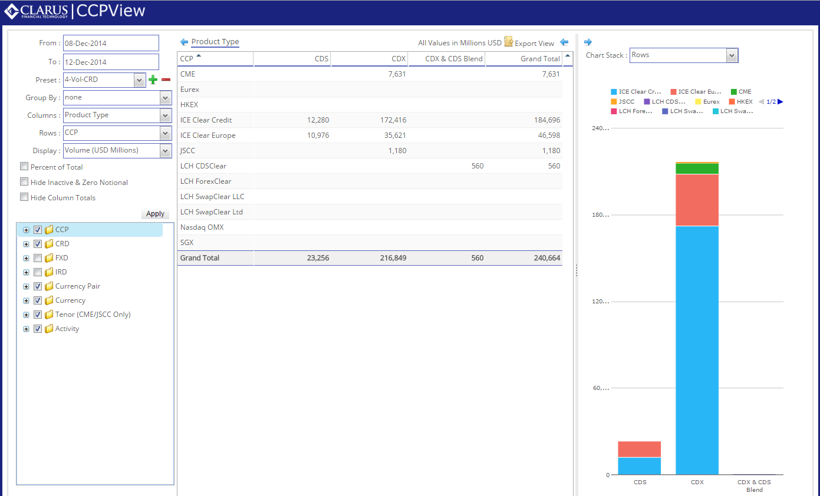
Task: Sort by CDX column header
Action: point(370,58)
